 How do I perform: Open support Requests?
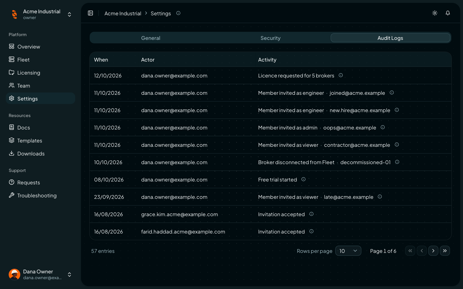pyautogui.click(x=41, y=182)
